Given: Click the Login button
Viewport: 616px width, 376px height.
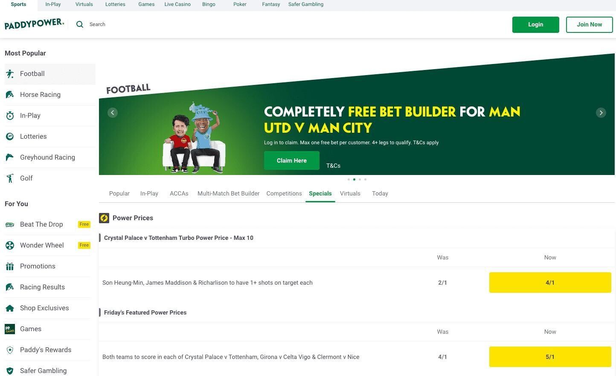Looking at the screenshot, I should pyautogui.click(x=536, y=25).
